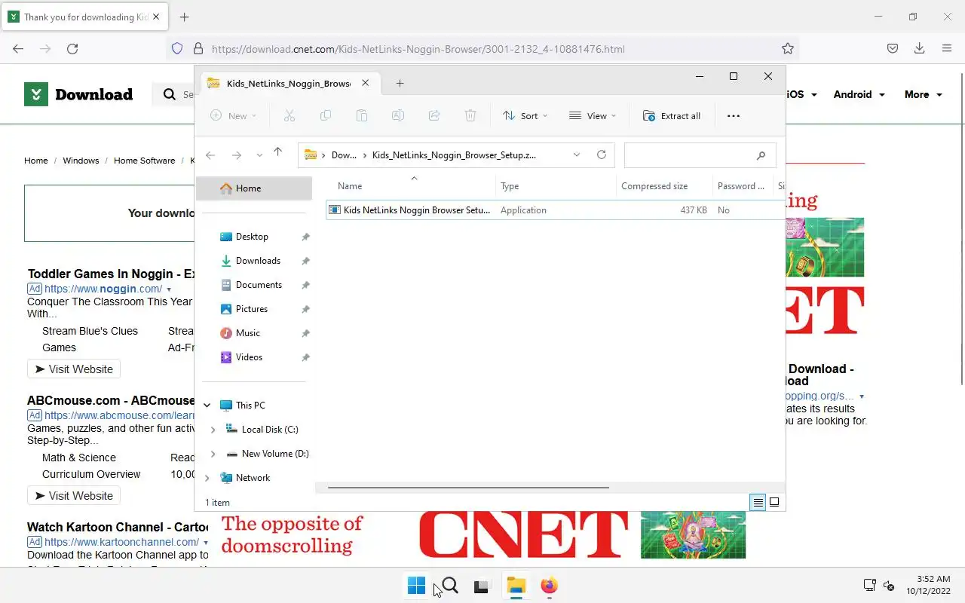This screenshot has height=603, width=965.
Task: Click the tracking protection shield icon
Action: (x=177, y=49)
